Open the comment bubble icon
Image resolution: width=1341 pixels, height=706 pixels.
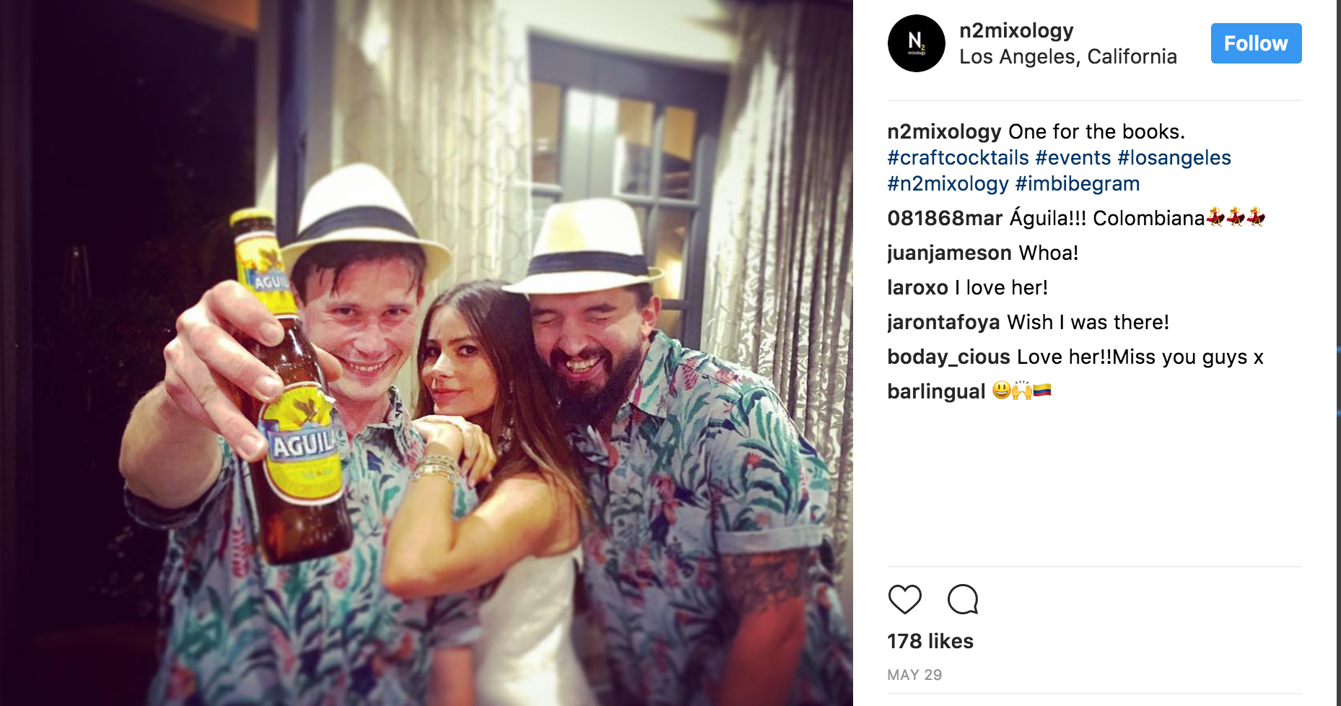pos(963,599)
